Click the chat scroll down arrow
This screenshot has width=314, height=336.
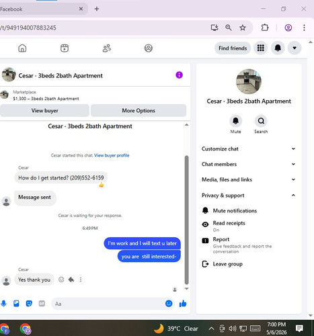pyautogui.click(x=186, y=289)
